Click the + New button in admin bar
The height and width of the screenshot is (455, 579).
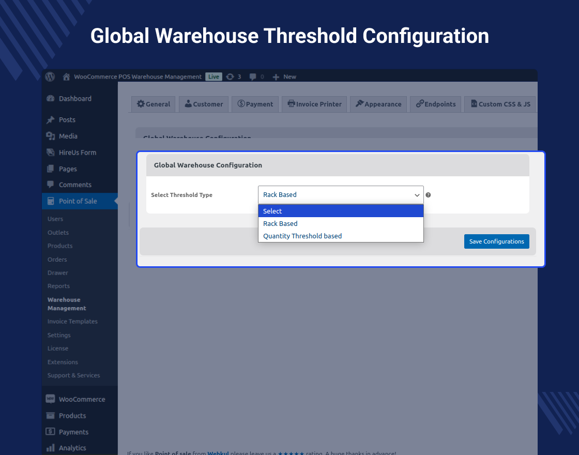click(x=284, y=77)
